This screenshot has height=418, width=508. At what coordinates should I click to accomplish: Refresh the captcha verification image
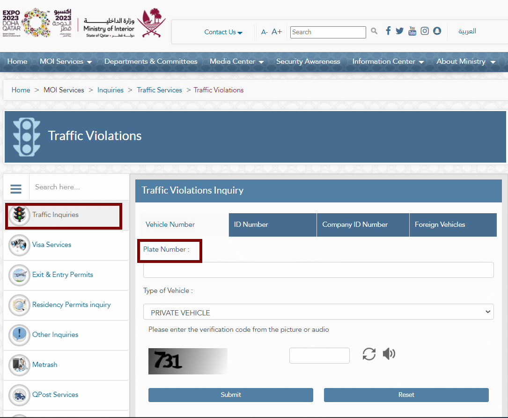point(369,354)
